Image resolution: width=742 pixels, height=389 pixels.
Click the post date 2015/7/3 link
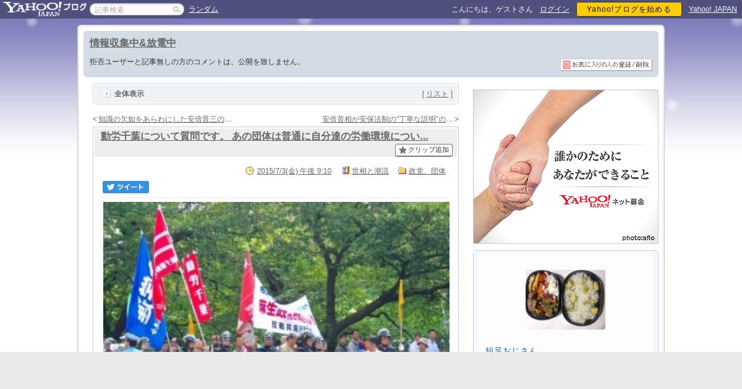[x=294, y=171]
